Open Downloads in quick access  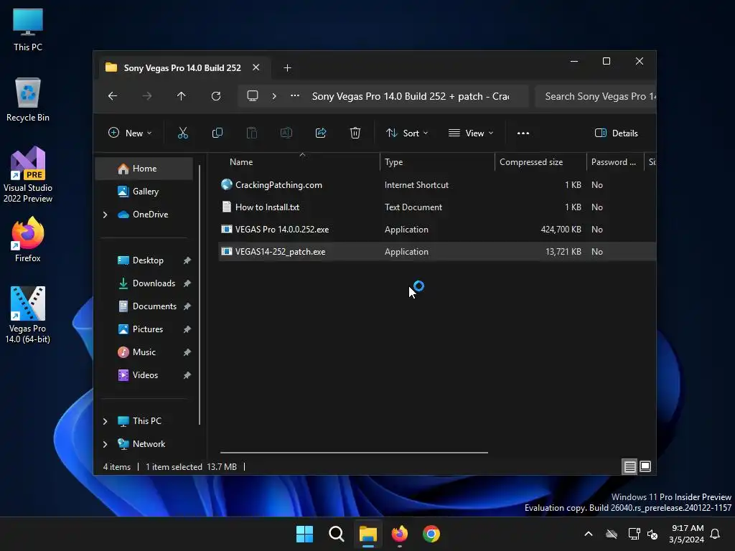click(144, 283)
